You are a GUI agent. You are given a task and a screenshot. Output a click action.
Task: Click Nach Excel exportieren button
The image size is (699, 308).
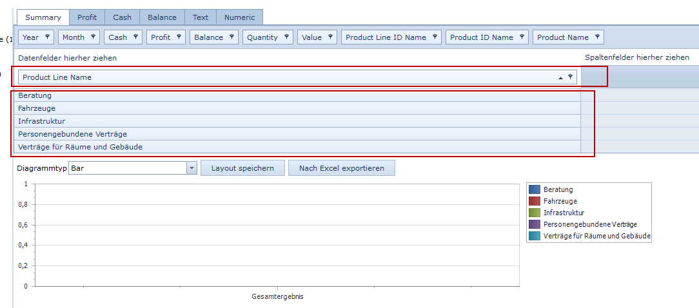tap(341, 168)
